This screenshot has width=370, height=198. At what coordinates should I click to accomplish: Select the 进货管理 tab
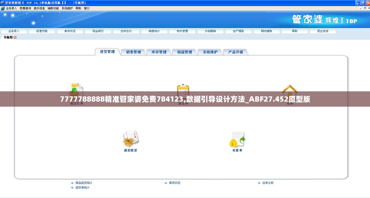click(107, 52)
